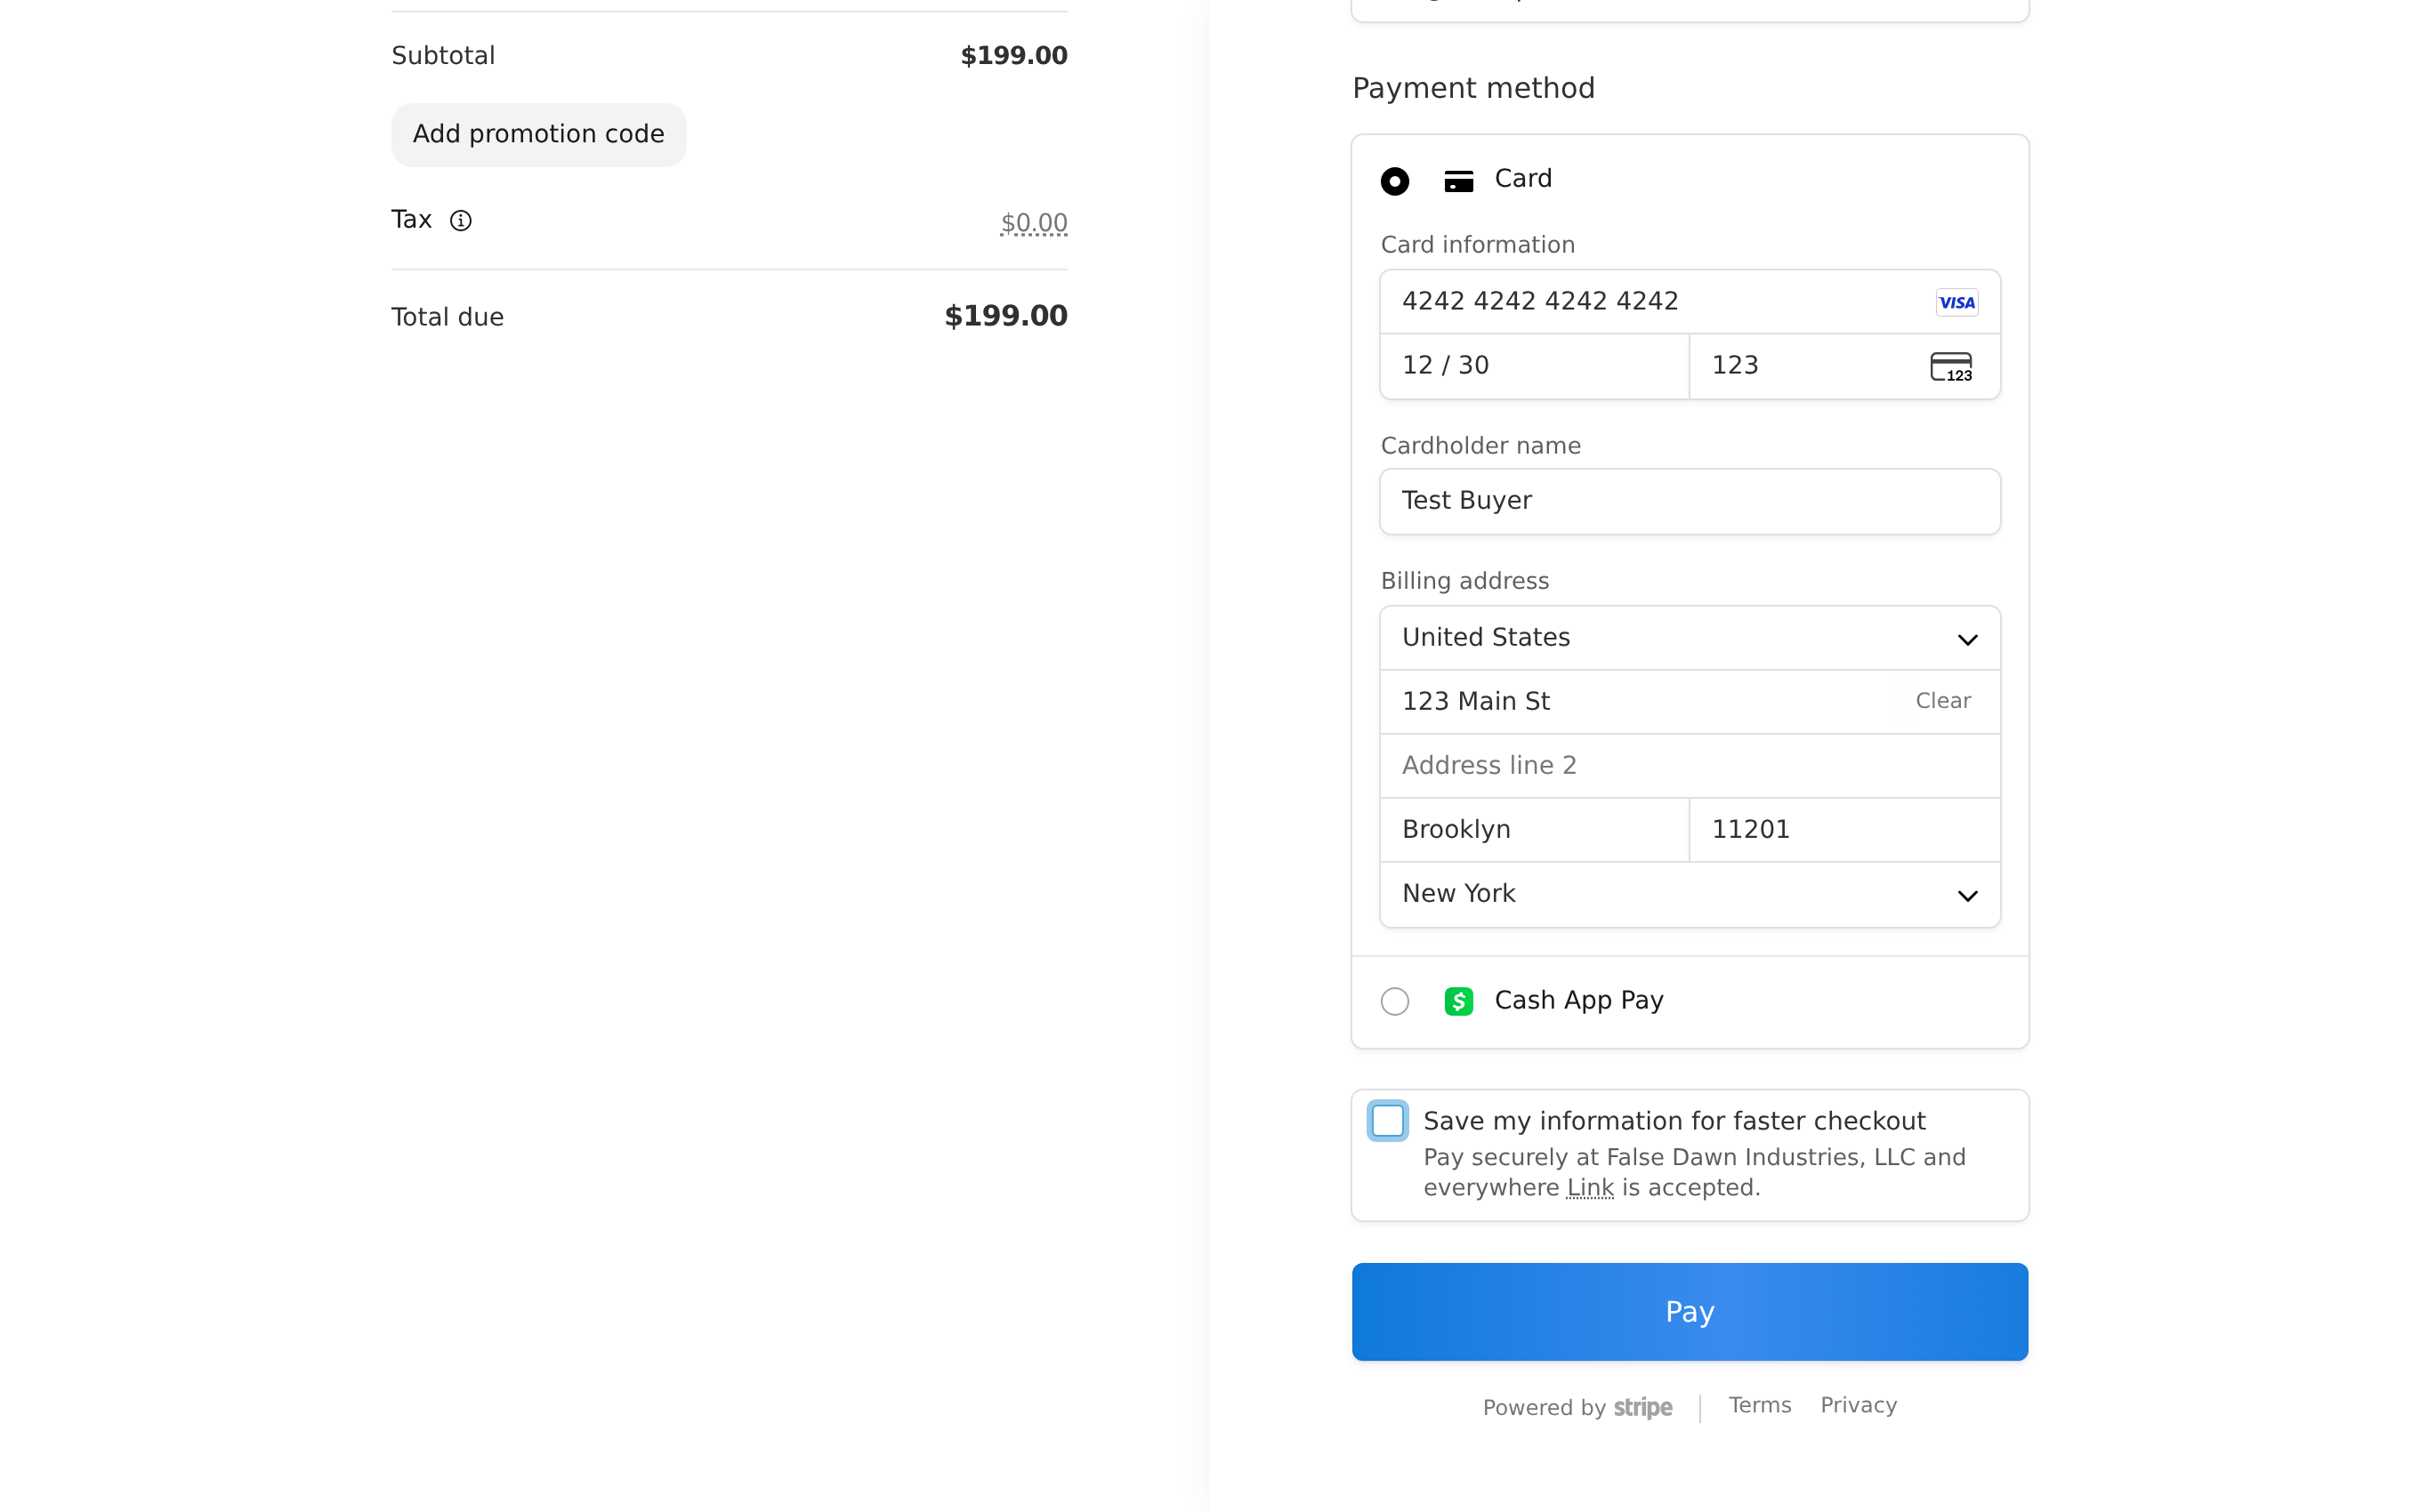The width and height of the screenshot is (2420, 1512).
Task: Click the Cash App Pay label
Action: [x=1578, y=1001]
